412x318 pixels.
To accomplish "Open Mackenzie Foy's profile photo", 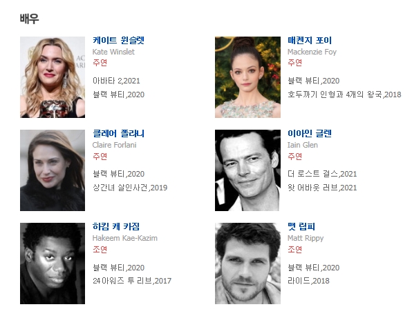I will 247,77.
